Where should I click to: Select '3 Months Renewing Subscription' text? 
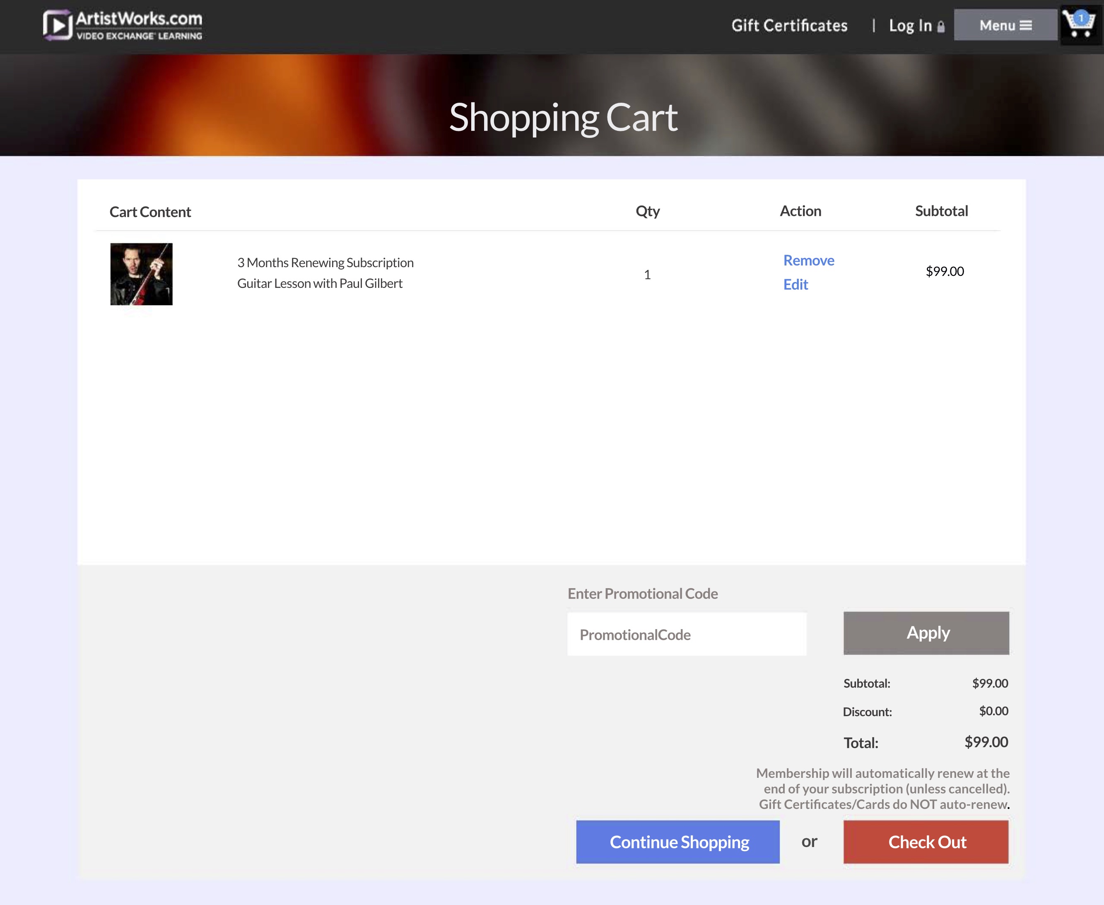point(325,263)
